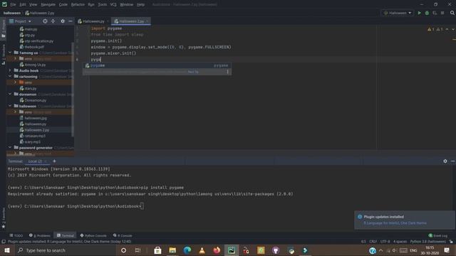Screen dimensions: 456x256
Task: Hide the Terminal panel with minus icon
Action: tap(453, 161)
